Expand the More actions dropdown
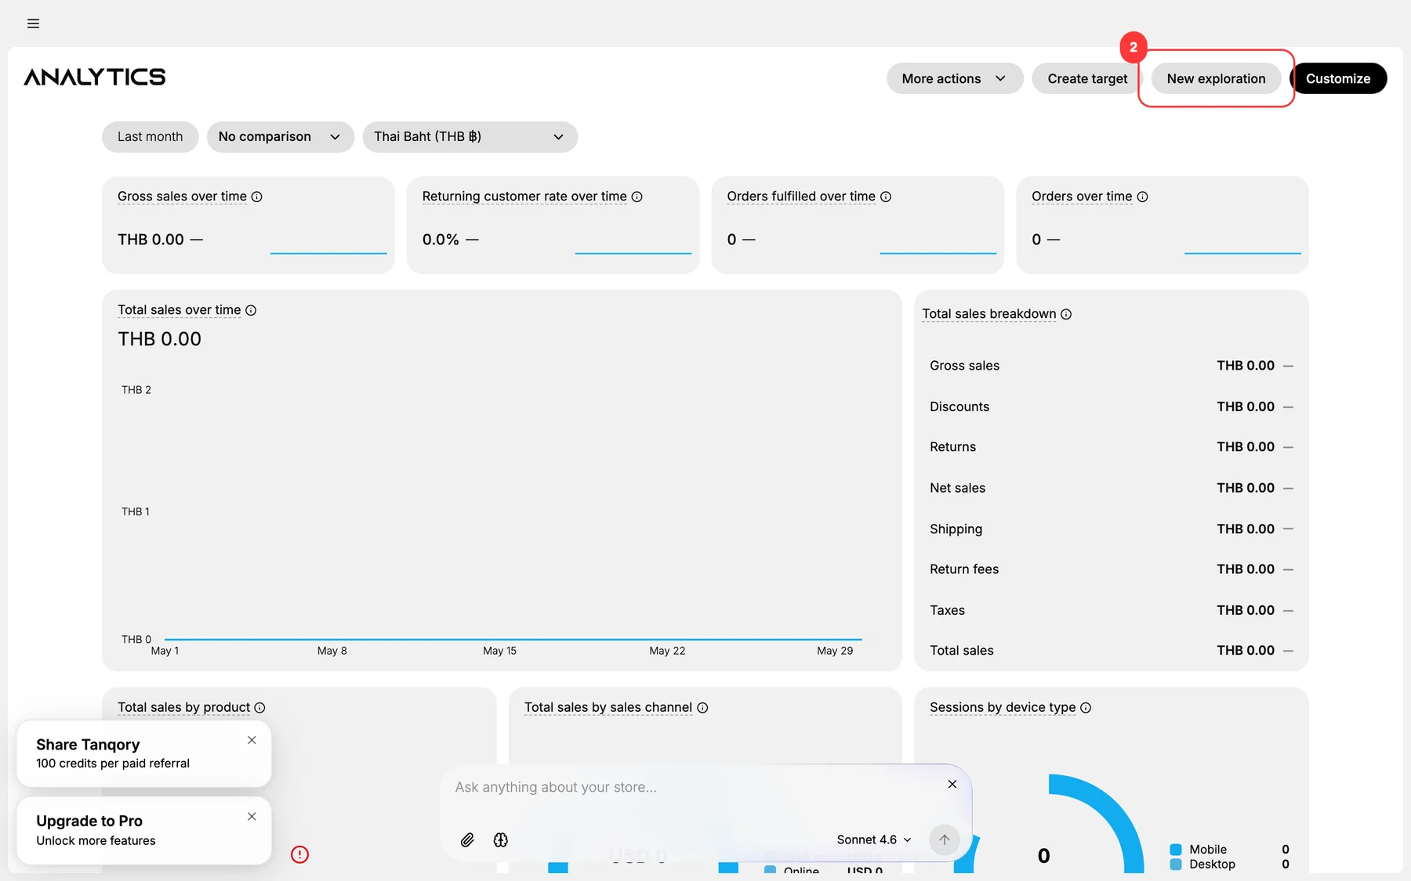The image size is (1411, 881). click(955, 78)
